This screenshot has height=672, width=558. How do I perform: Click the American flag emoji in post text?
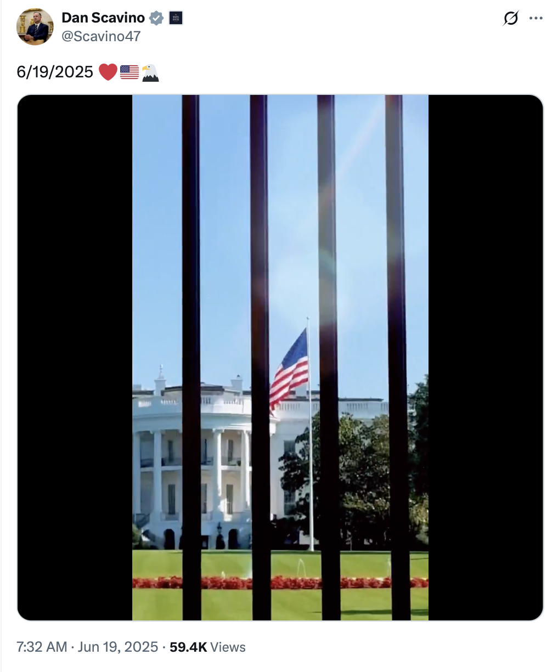(129, 72)
